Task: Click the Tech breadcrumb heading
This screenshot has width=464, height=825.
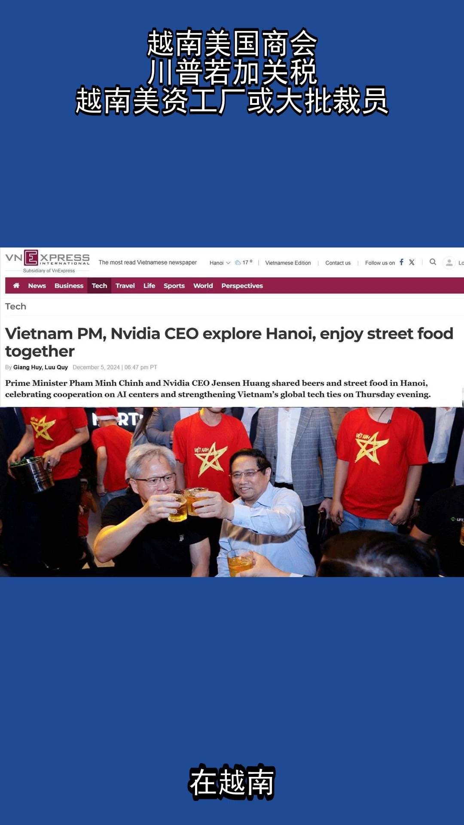Action: (15, 306)
